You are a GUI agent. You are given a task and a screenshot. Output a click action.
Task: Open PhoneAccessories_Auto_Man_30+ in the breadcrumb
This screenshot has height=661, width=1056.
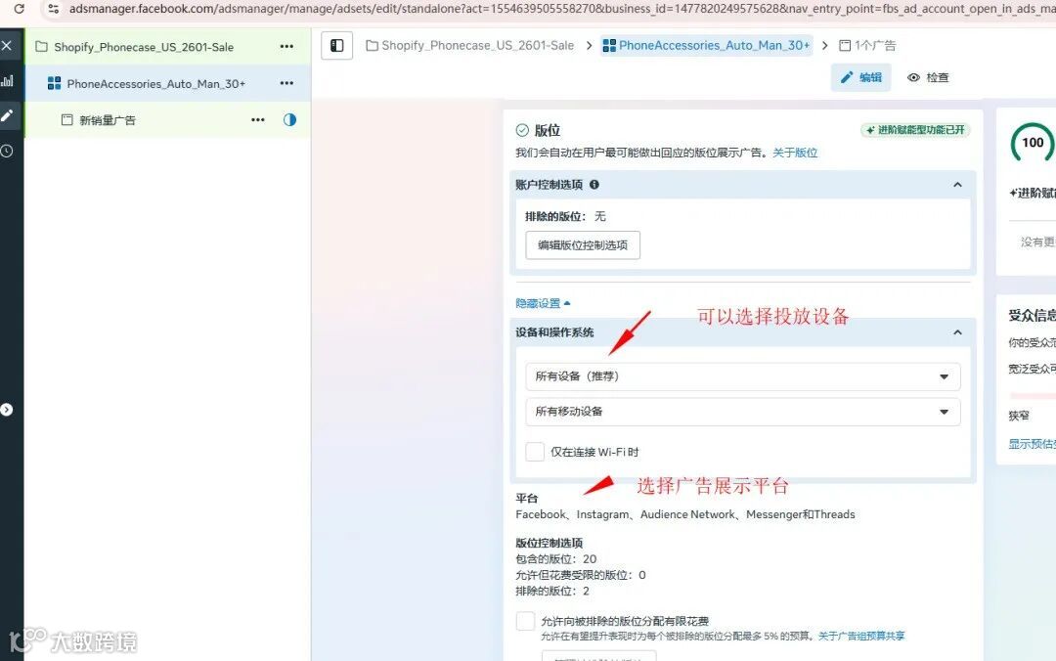(x=706, y=45)
